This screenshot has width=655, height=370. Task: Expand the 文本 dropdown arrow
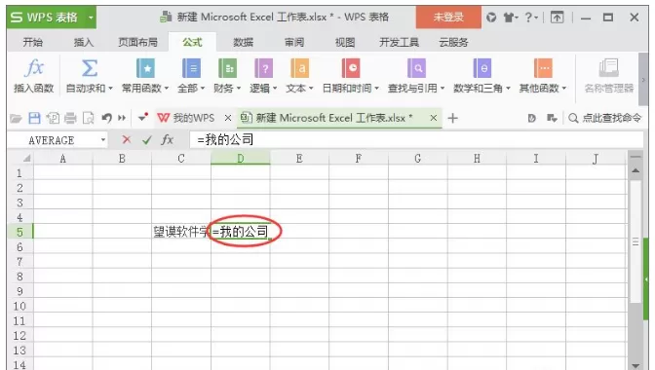(311, 89)
